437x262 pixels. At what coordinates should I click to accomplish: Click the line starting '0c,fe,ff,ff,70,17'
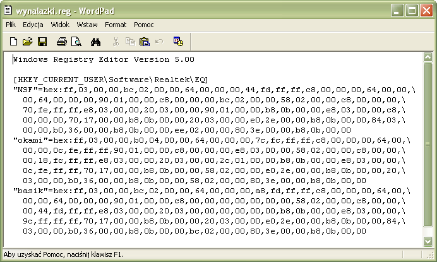pos(214,170)
